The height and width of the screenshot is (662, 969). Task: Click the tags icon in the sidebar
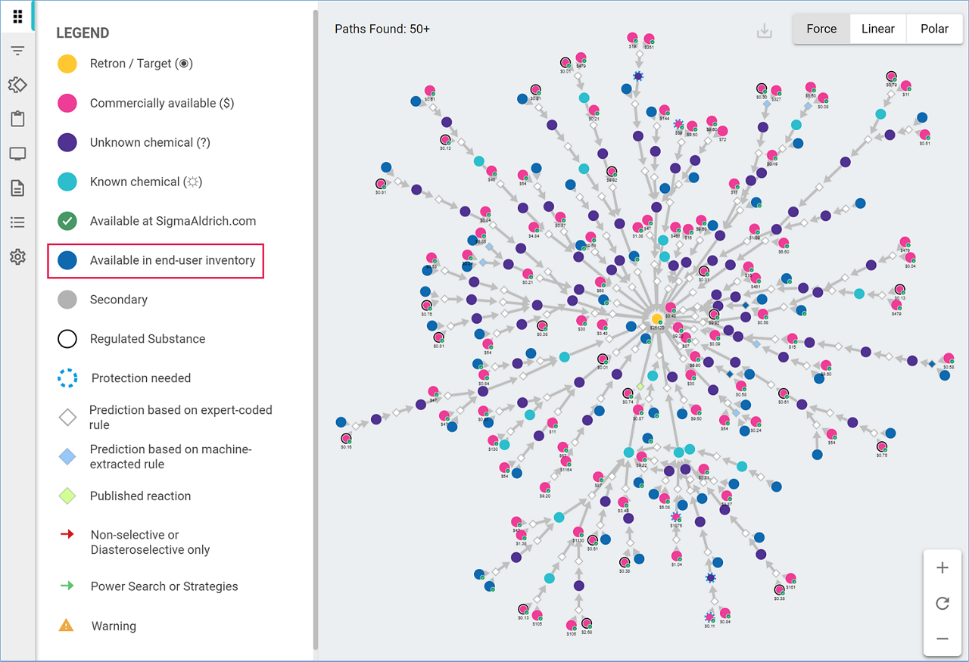[x=17, y=85]
